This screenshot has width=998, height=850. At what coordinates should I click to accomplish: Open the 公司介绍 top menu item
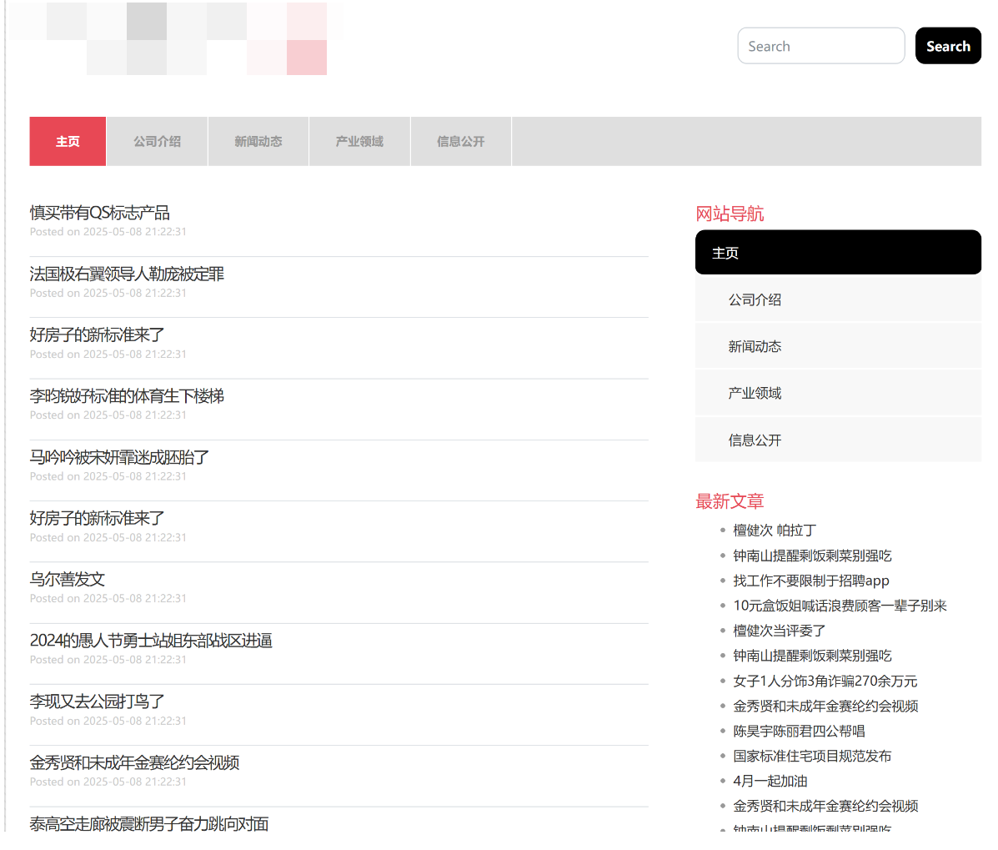[157, 142]
